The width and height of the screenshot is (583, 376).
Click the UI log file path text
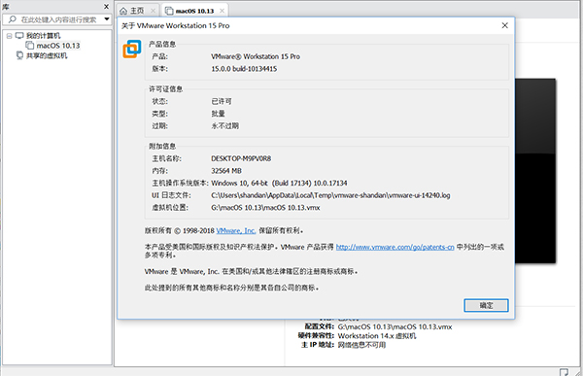pyautogui.click(x=330, y=195)
